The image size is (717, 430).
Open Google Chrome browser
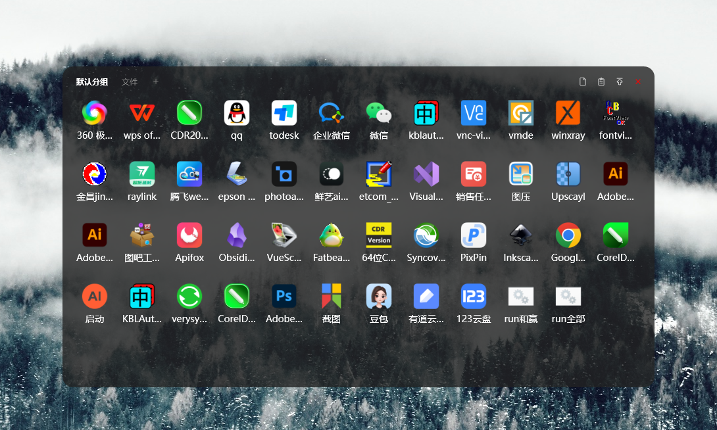click(x=568, y=235)
